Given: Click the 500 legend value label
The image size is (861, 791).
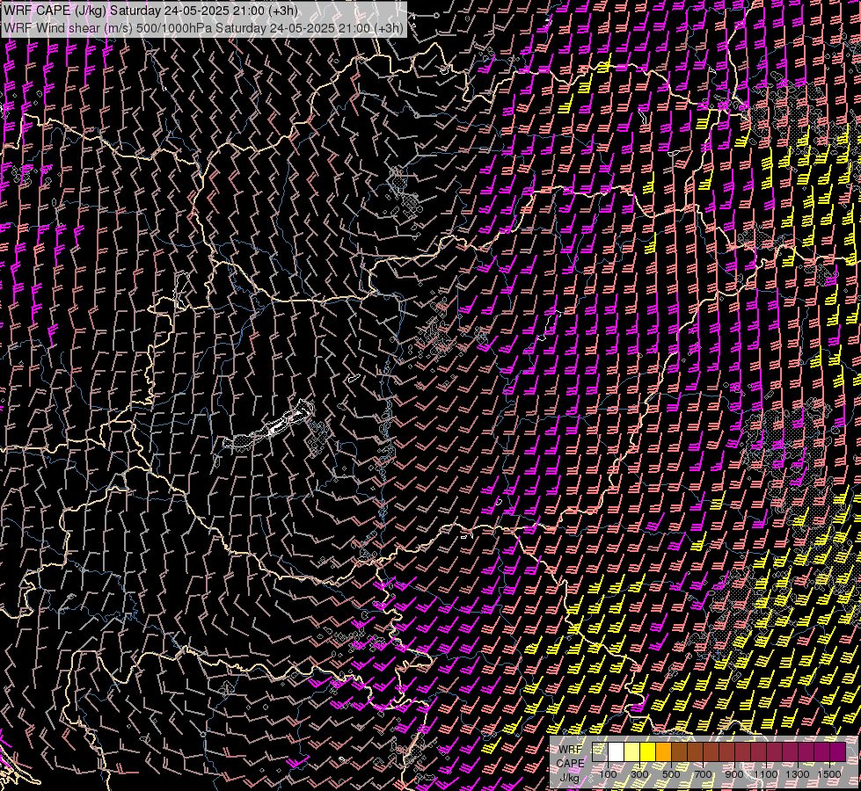Looking at the screenshot, I should point(671,774).
